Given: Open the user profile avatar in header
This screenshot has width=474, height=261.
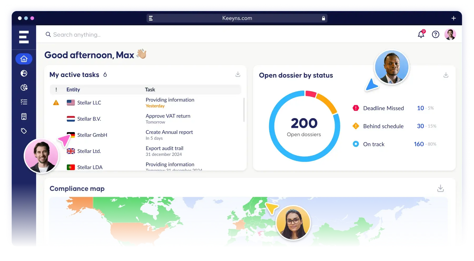Looking at the screenshot, I should [x=450, y=35].
